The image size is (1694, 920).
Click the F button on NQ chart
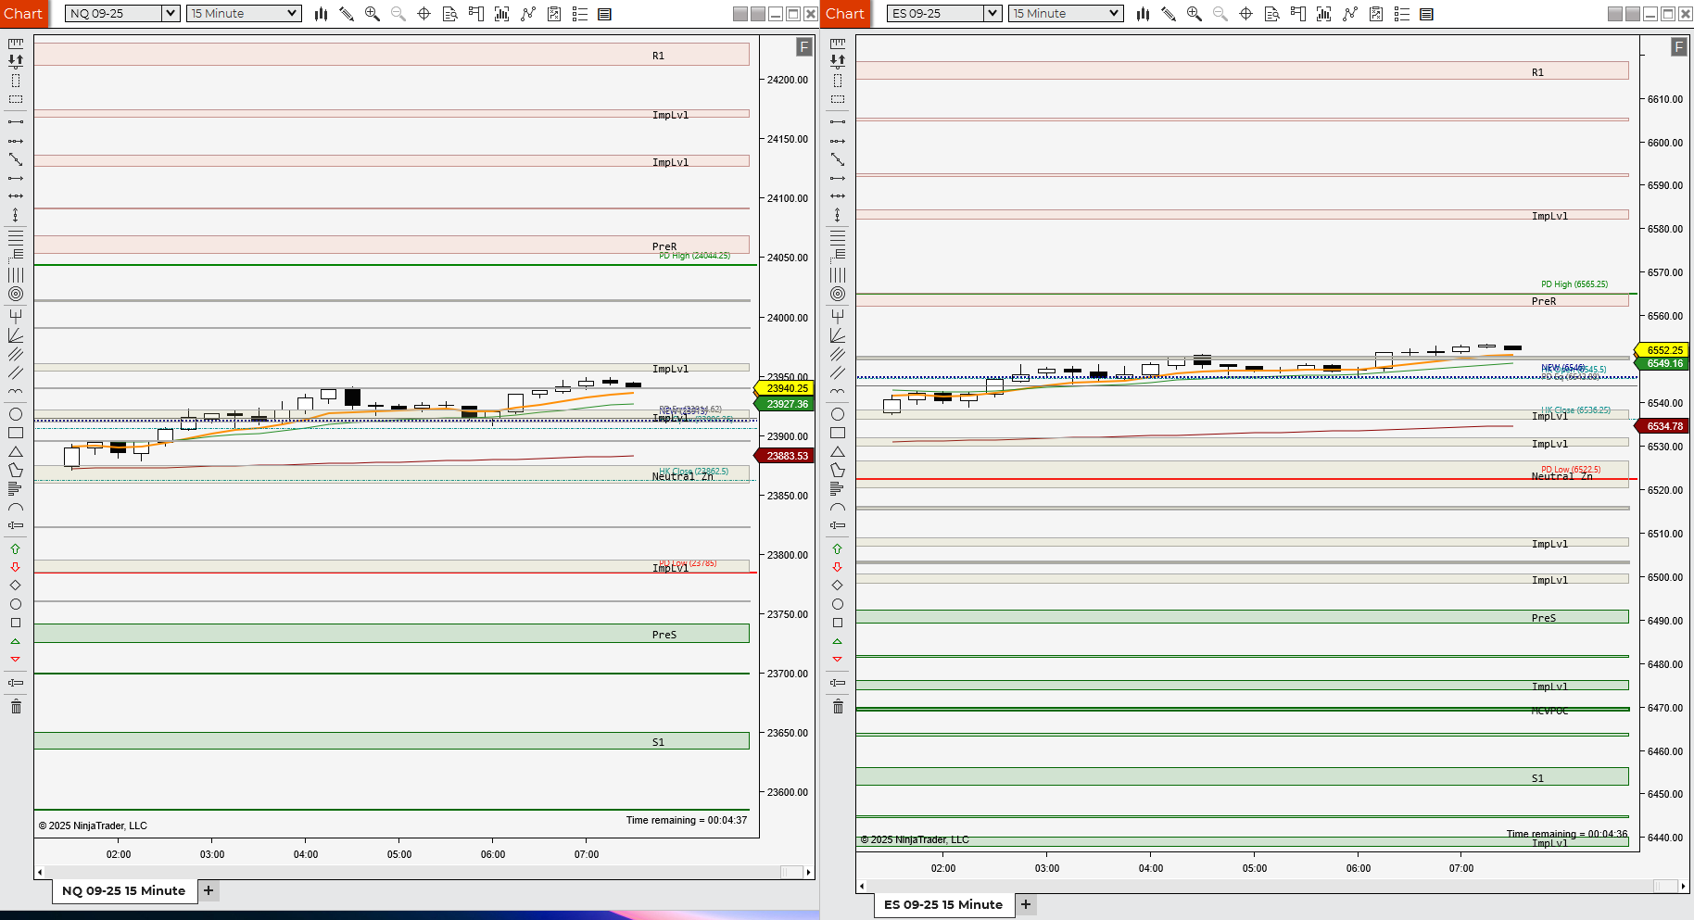click(804, 47)
